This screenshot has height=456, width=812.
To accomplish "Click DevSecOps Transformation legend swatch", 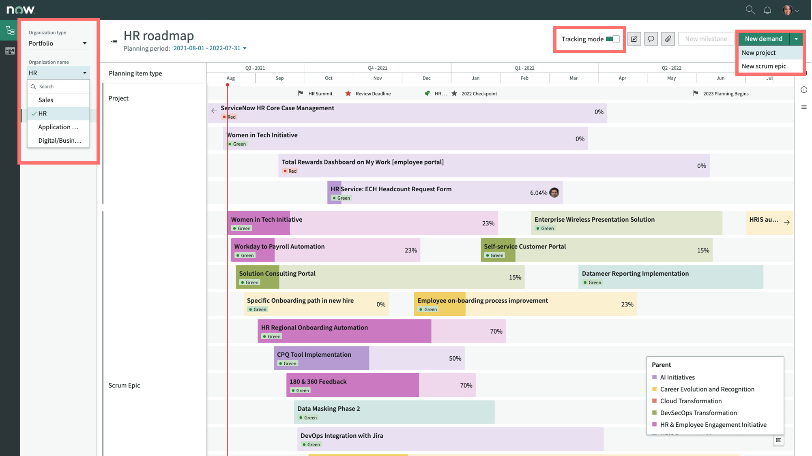I will 654,413.
